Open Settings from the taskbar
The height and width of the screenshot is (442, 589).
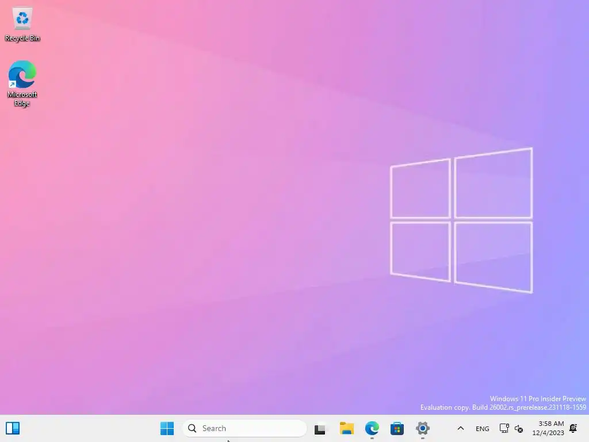[423, 428]
